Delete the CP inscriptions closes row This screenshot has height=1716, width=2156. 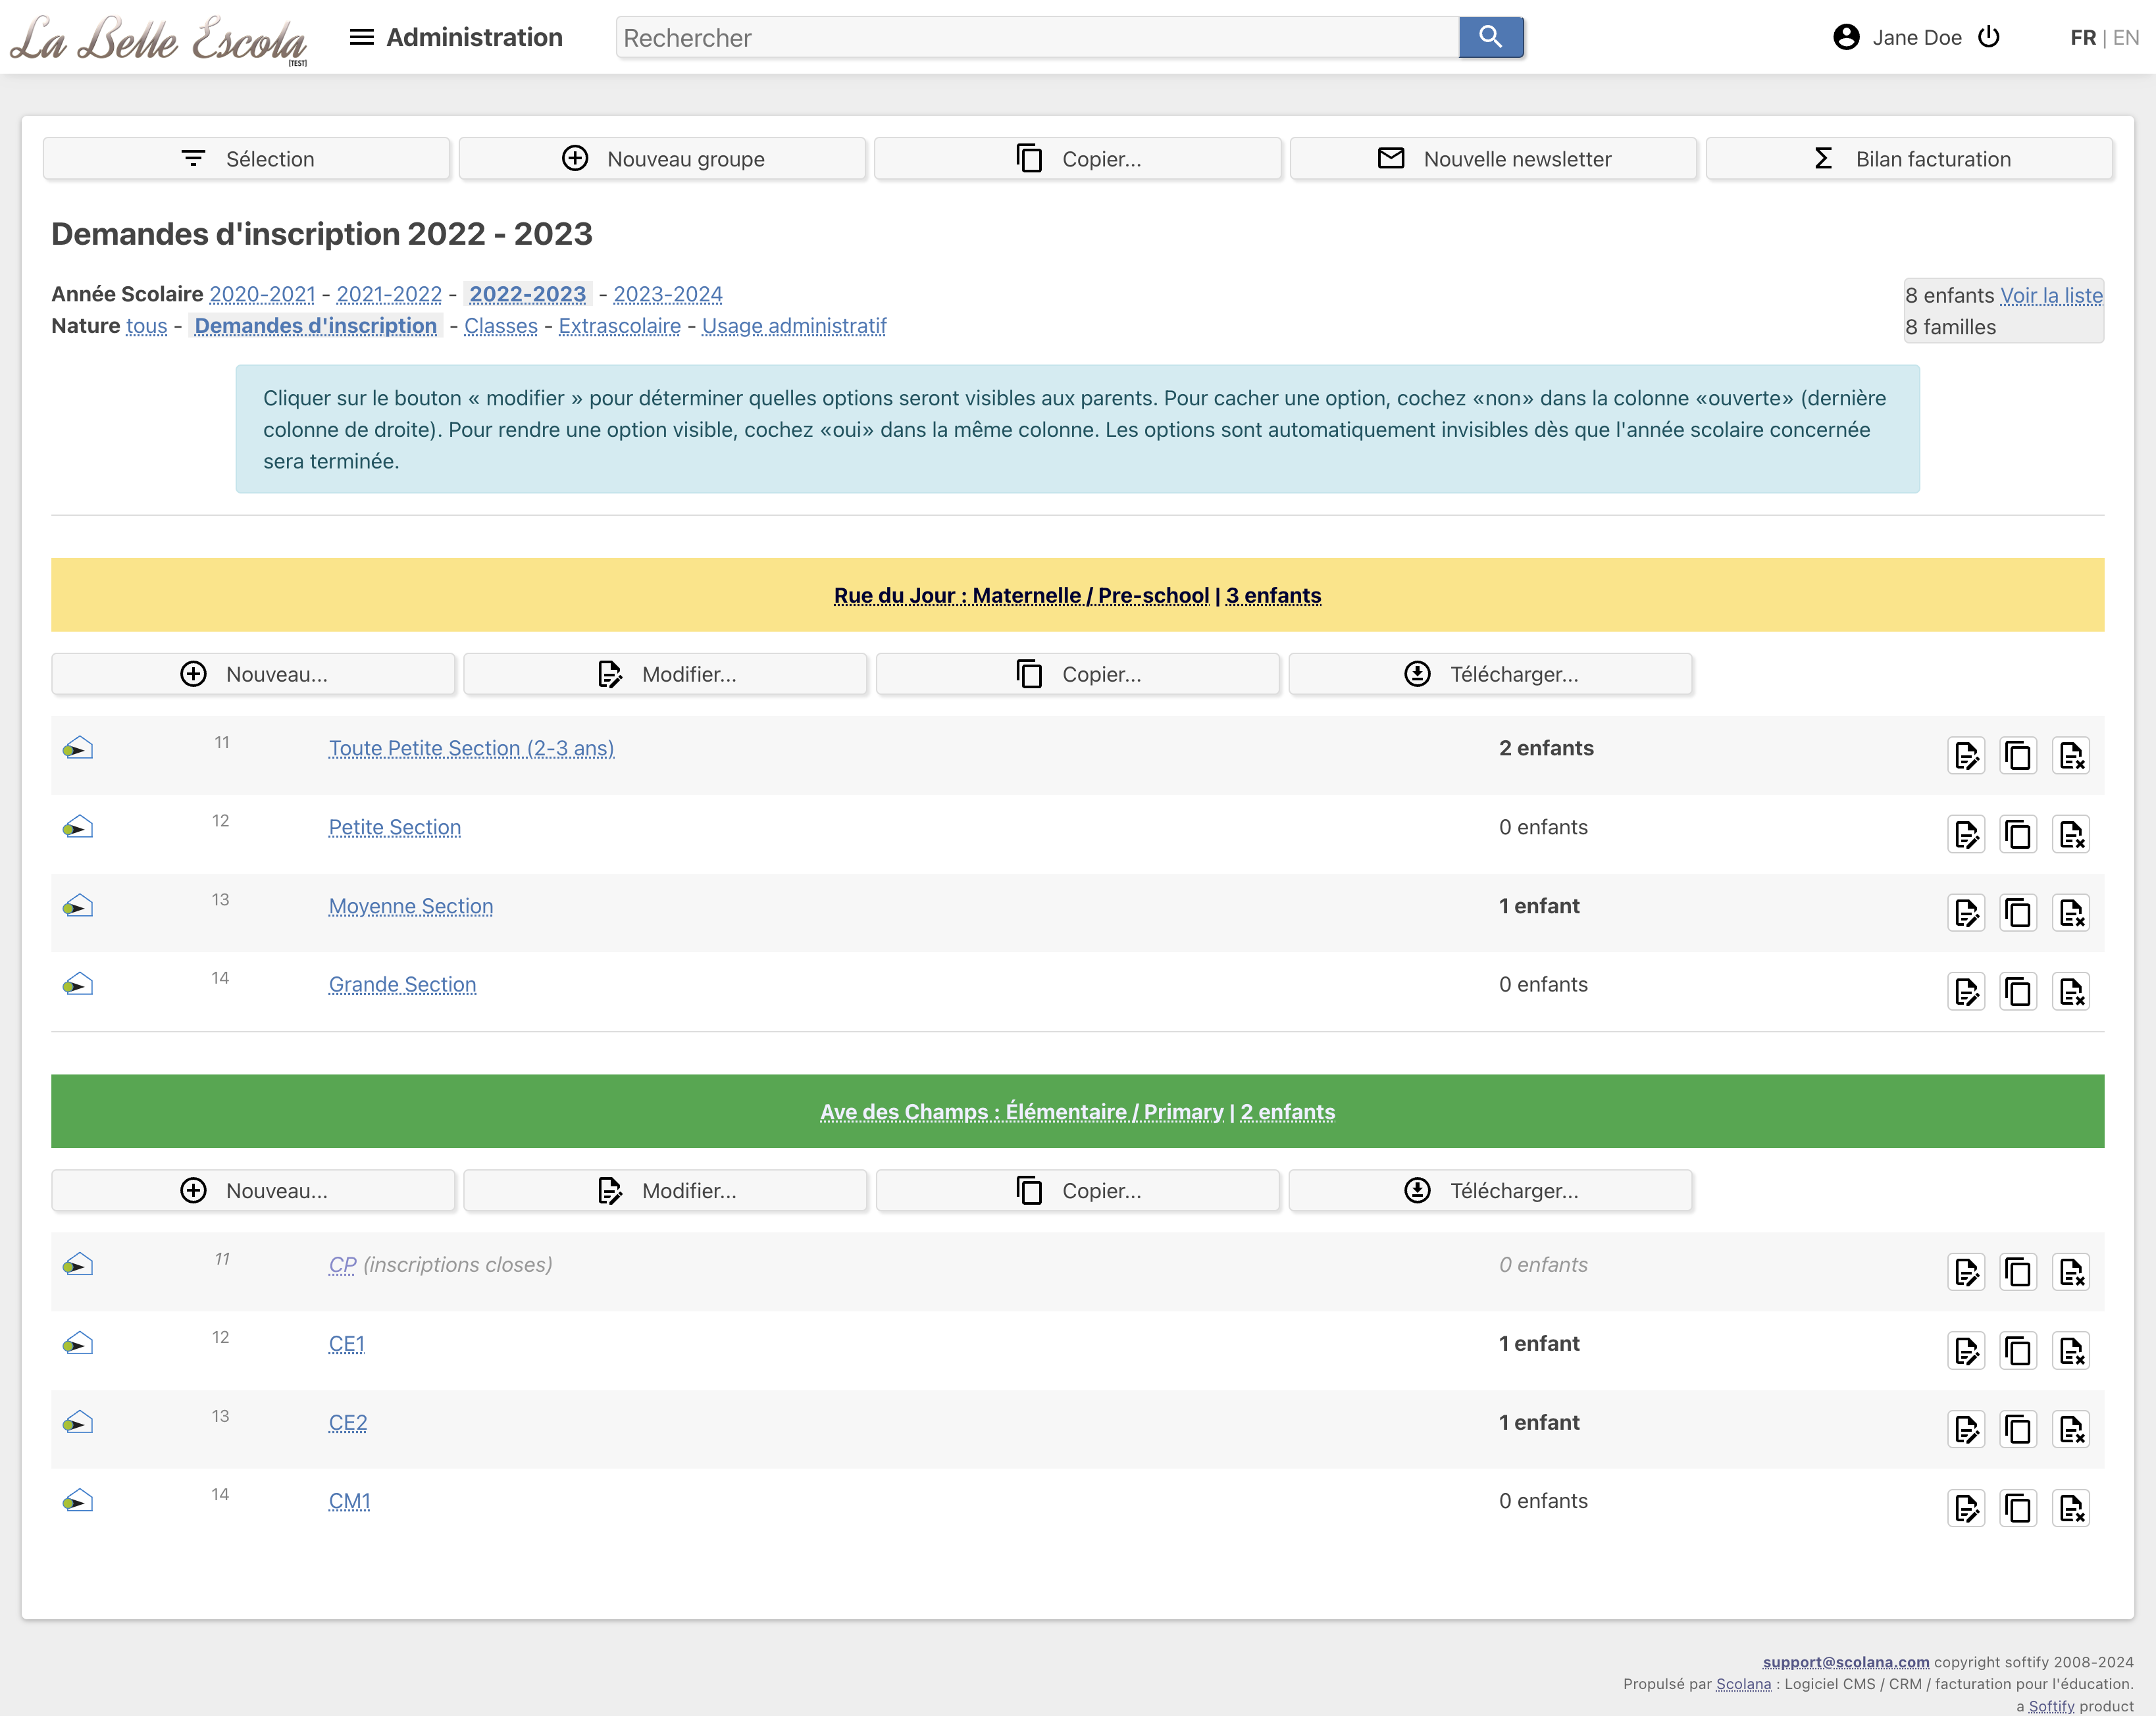pos(2071,1272)
